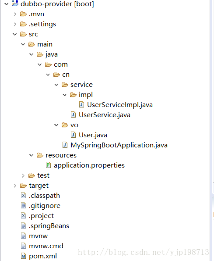This screenshot has width=214, height=261.
Task: Select the UserServiceImpl.java file icon
Action: click(81, 105)
